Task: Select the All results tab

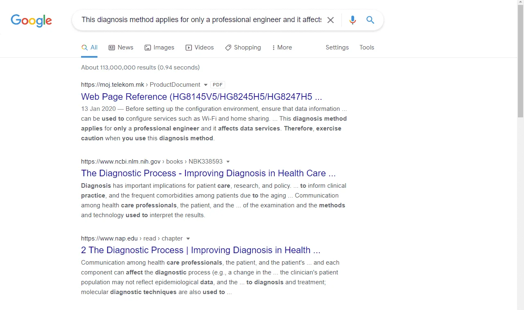Action: [x=89, y=47]
